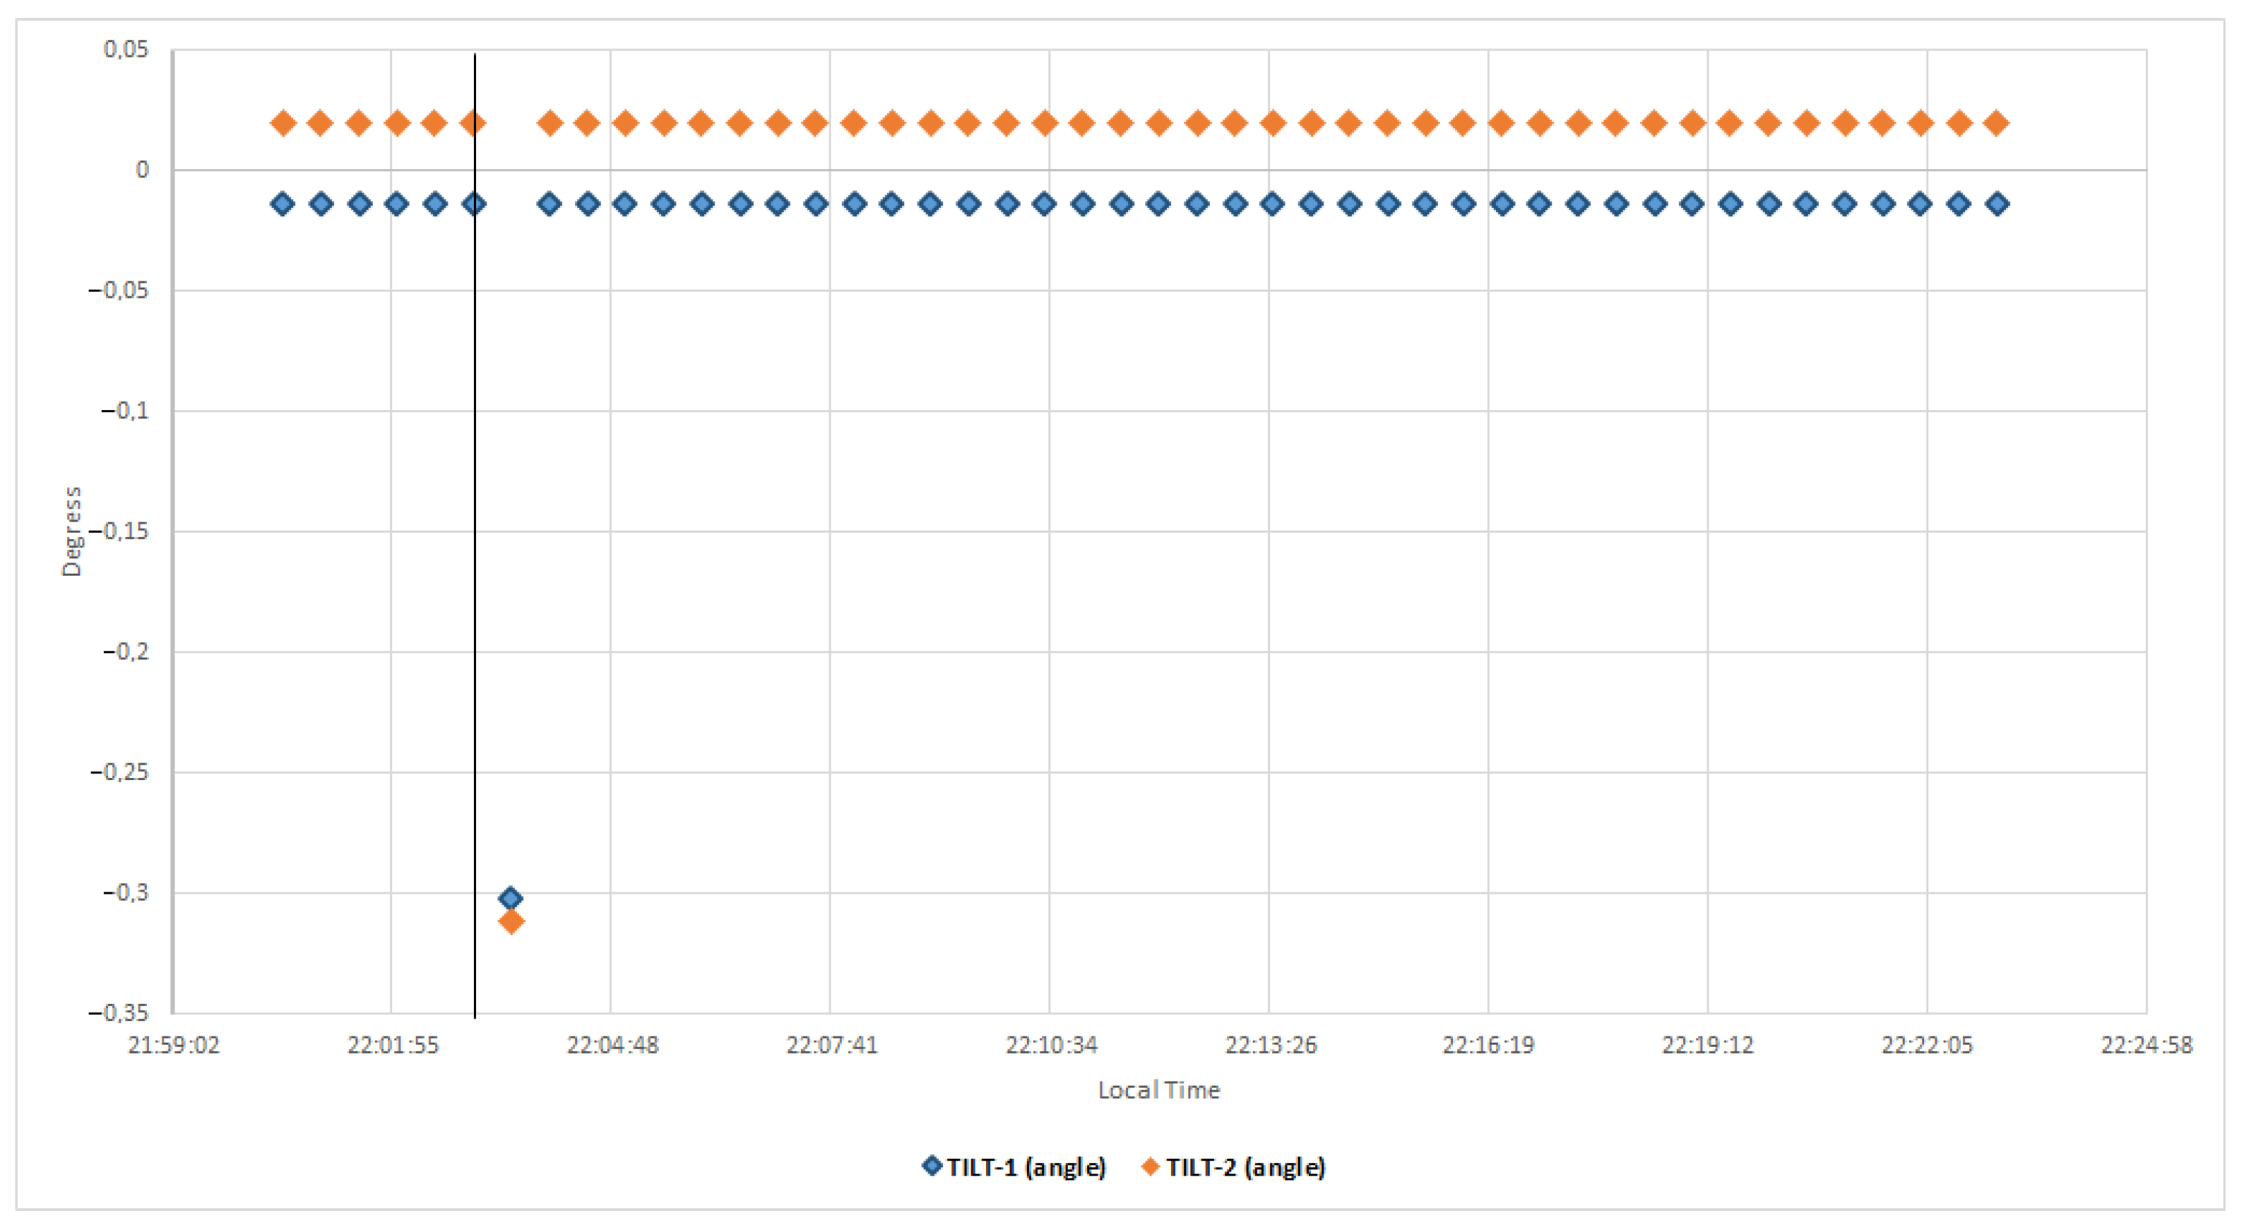Click the last blue TILT-1 data point
2245x1229 pixels.
(x=1998, y=204)
